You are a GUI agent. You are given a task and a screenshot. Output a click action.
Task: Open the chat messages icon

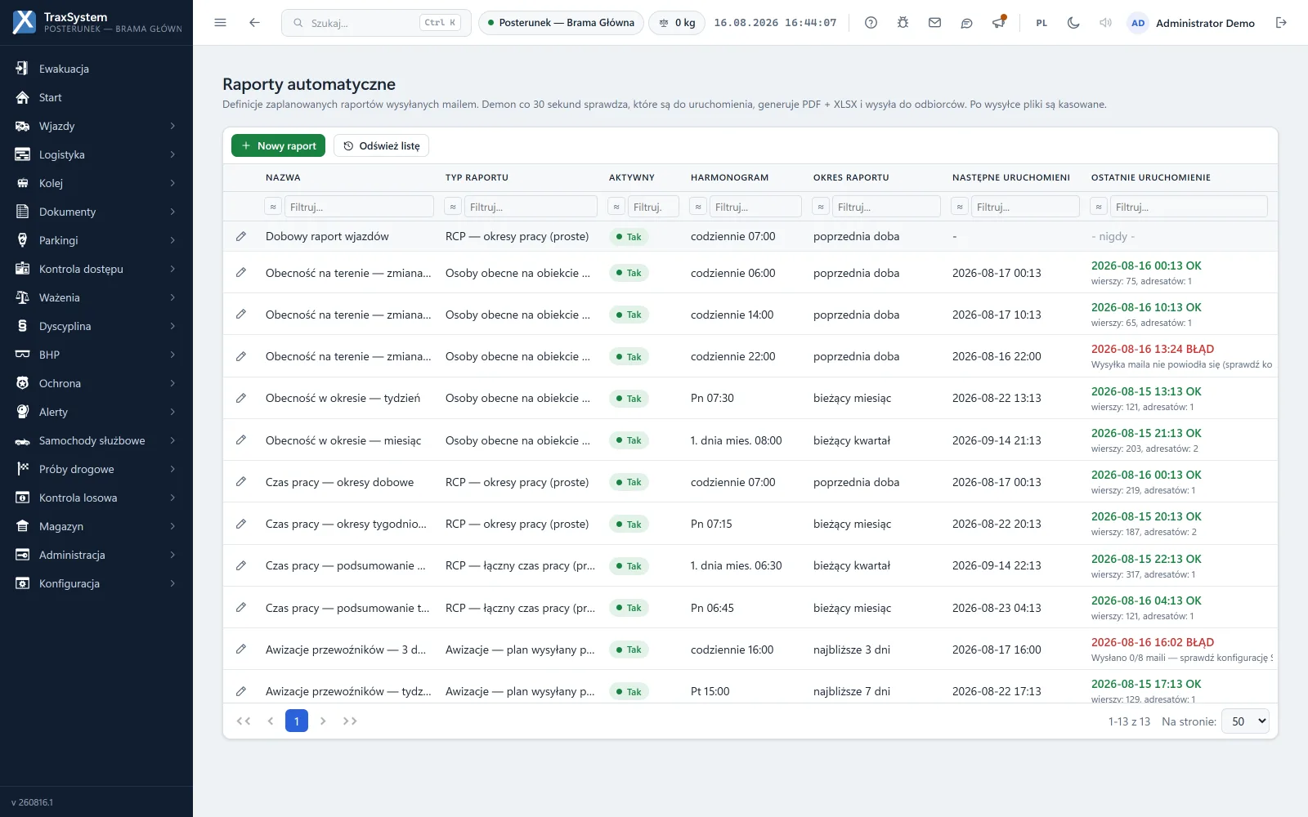pyautogui.click(x=966, y=23)
